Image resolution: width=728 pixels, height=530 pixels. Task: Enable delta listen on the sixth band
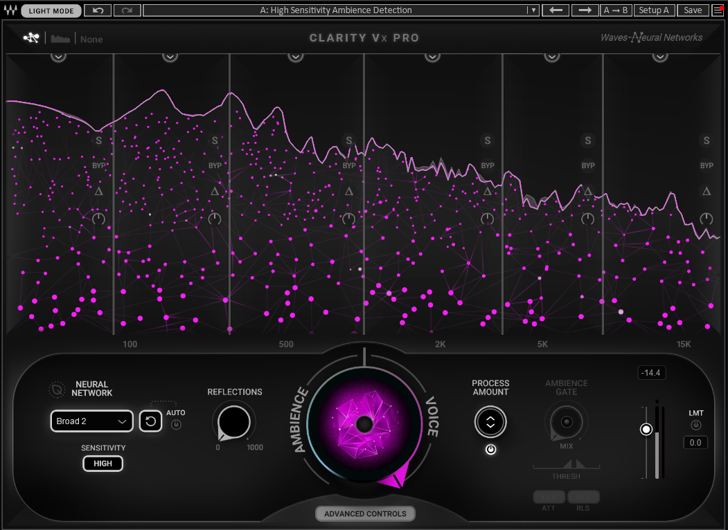click(x=706, y=191)
